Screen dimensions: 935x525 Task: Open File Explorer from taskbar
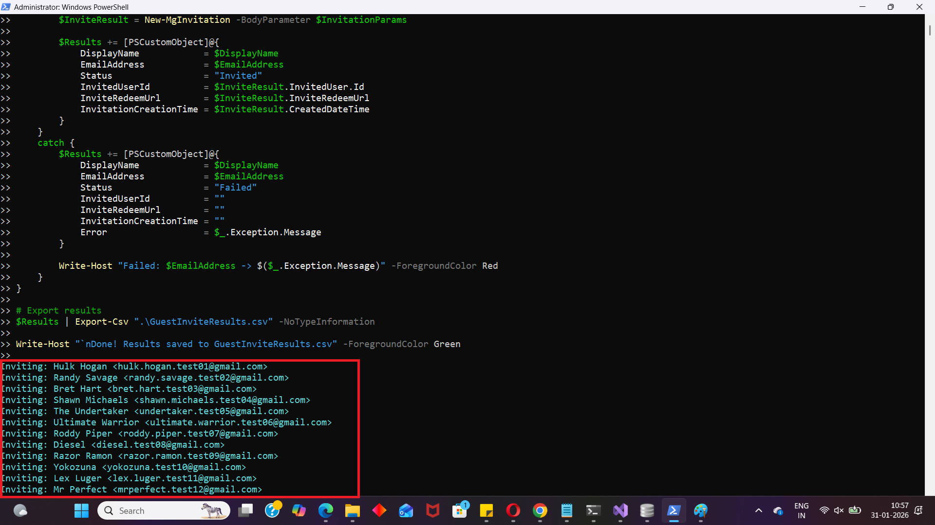coord(352,510)
